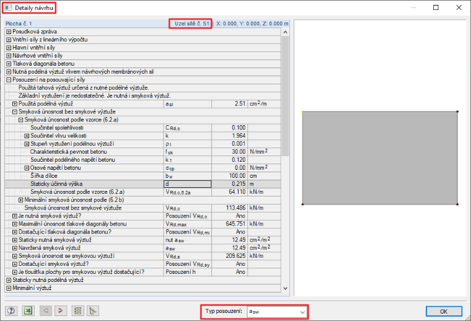
Task: Expand Posudková zpráva section
Action: point(9,32)
